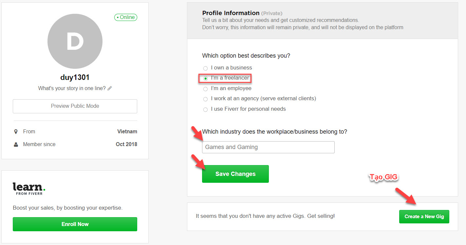Click the Vietnam country value
The image size is (466, 245).
[127, 132]
